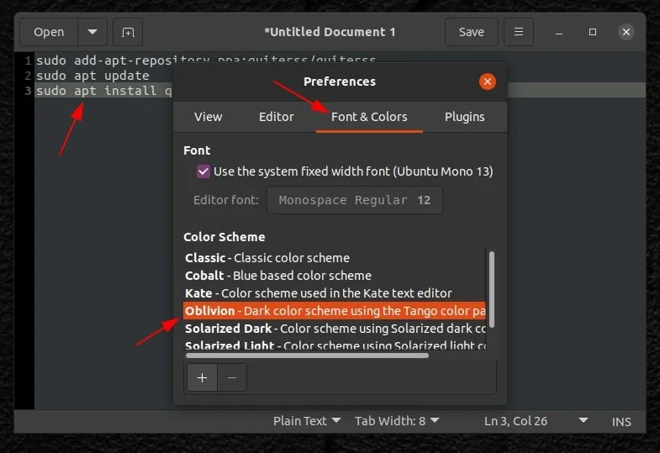Switch to the View tab

coord(209,117)
